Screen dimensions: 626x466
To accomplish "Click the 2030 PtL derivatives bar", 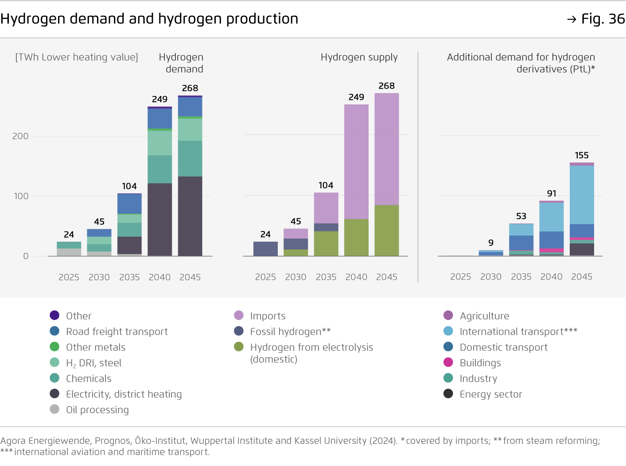I will click(x=491, y=253).
